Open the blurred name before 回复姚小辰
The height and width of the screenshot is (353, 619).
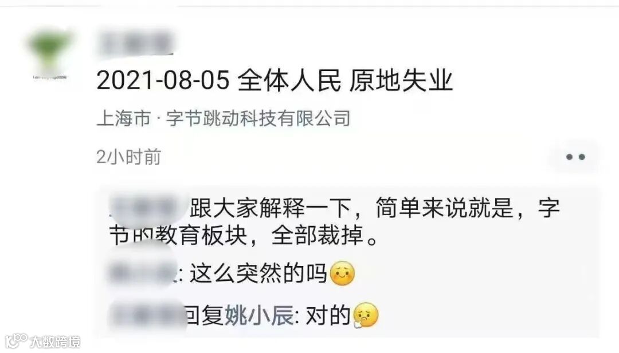tap(145, 315)
